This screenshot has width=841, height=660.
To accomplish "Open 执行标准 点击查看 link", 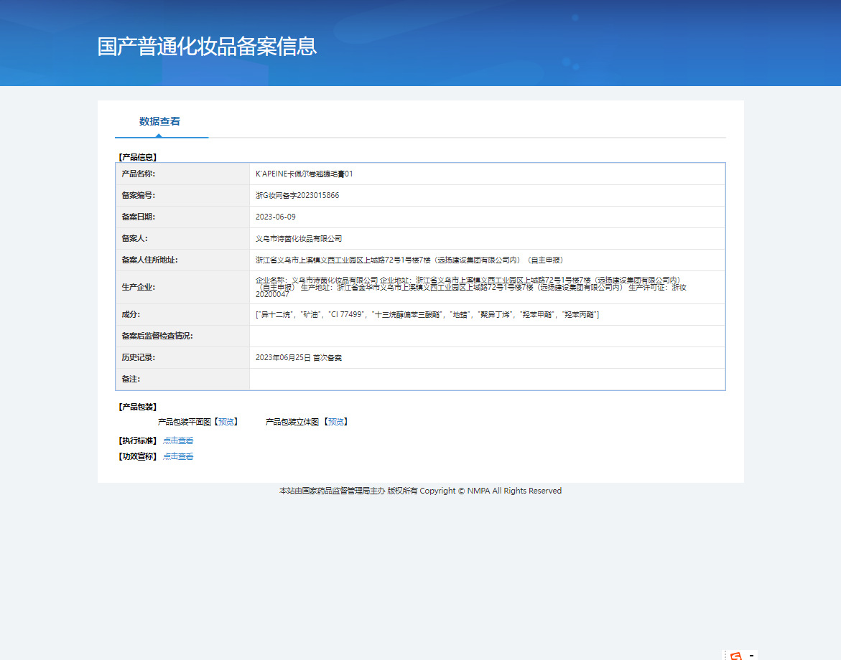I will pos(178,441).
